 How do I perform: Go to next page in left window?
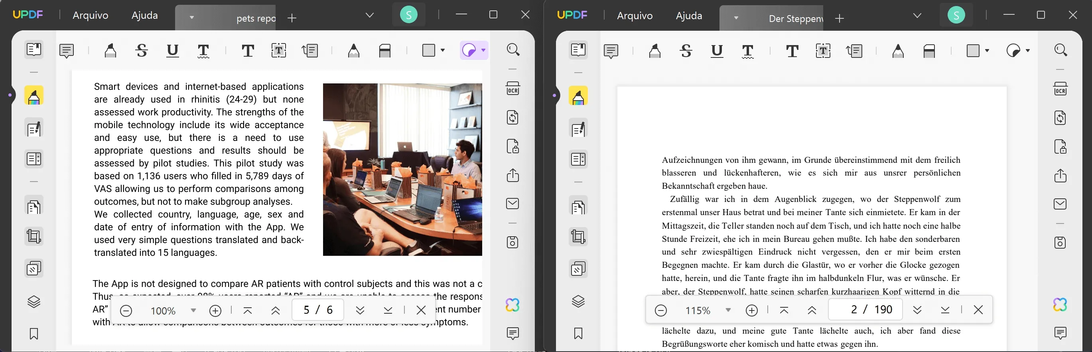360,310
